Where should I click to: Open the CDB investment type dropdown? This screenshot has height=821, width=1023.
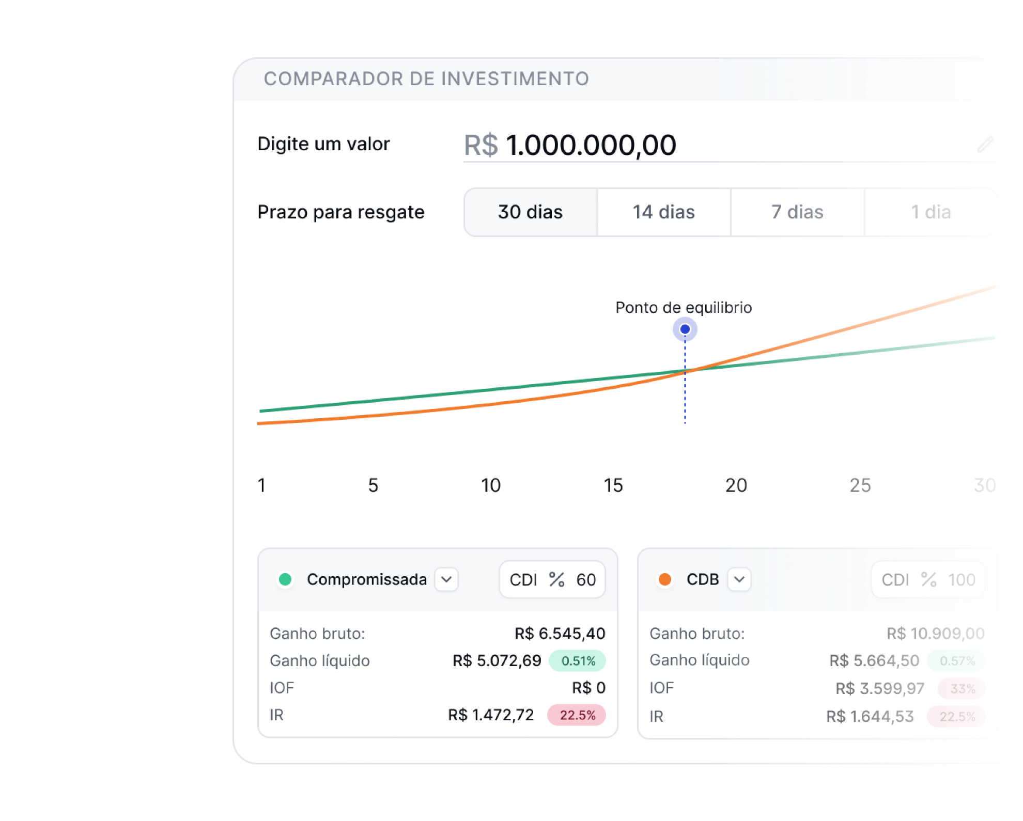739,579
